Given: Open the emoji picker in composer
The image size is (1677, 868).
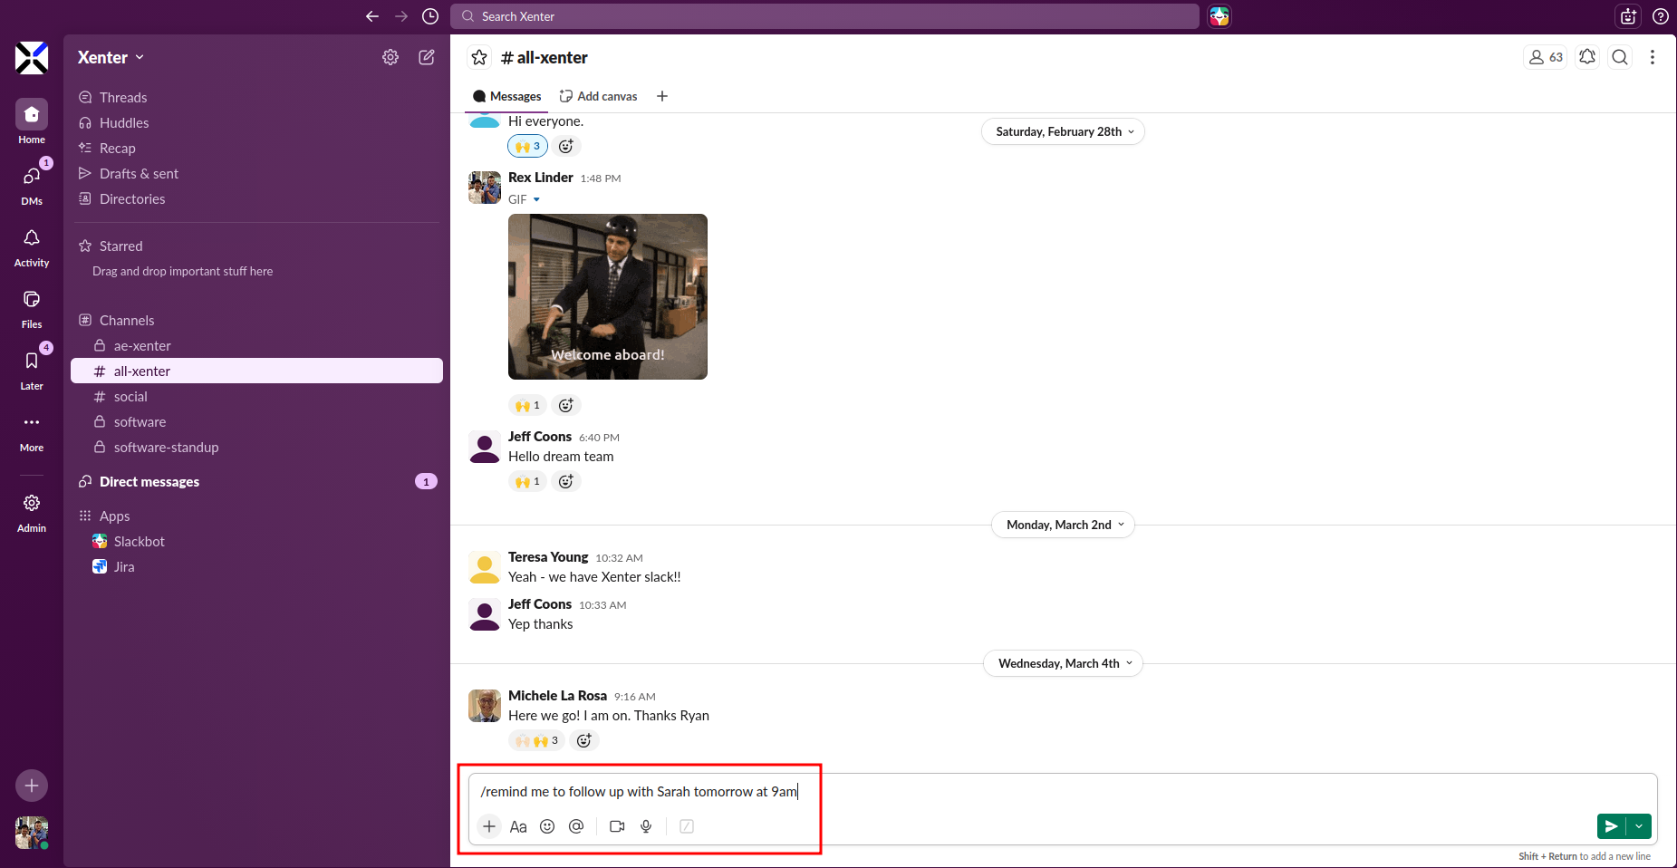Looking at the screenshot, I should (x=547, y=826).
